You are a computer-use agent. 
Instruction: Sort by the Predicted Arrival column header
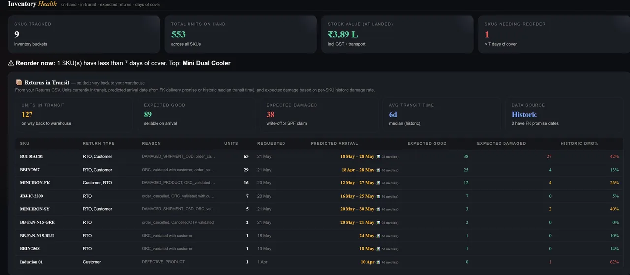334,143
